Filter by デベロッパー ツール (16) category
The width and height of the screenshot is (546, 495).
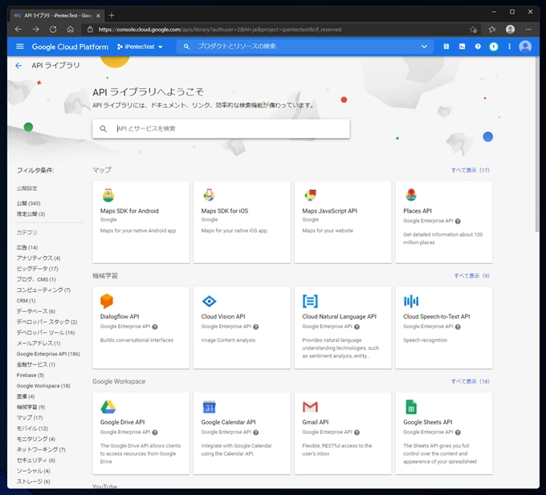pyautogui.click(x=46, y=333)
